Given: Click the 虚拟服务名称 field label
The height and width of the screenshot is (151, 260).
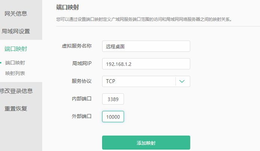Looking at the screenshot, I should [x=77, y=46].
